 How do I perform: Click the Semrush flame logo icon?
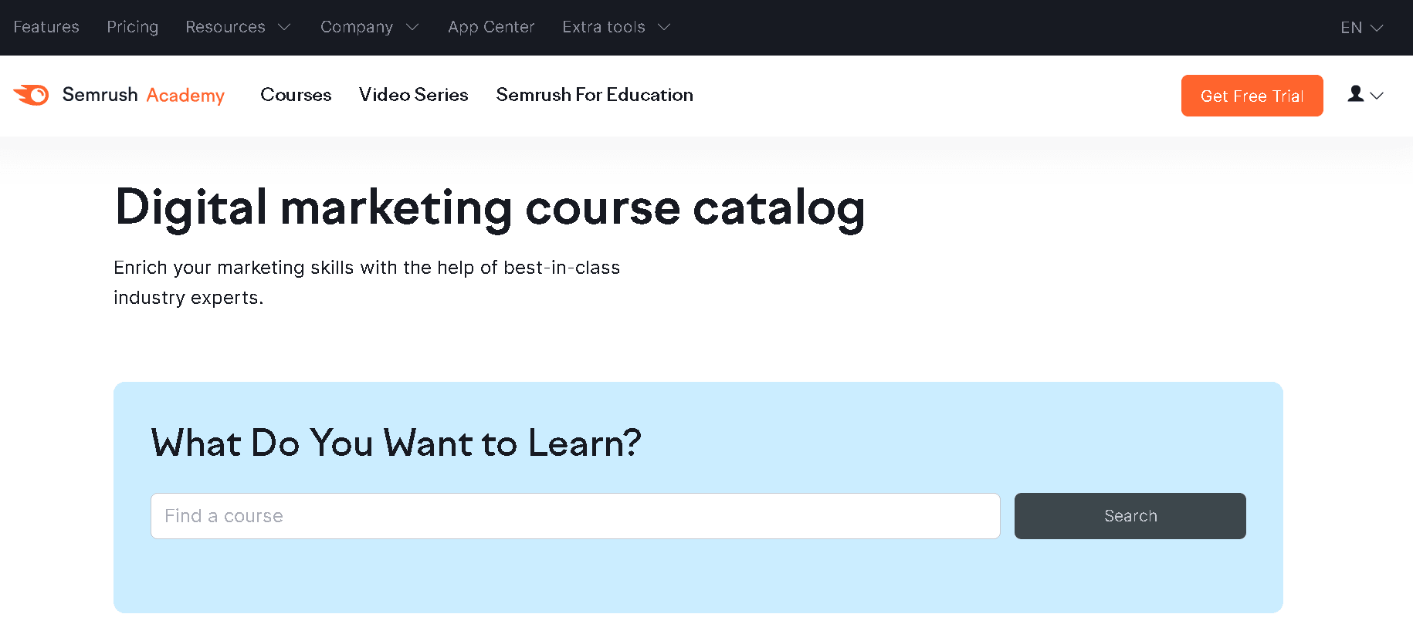(32, 95)
